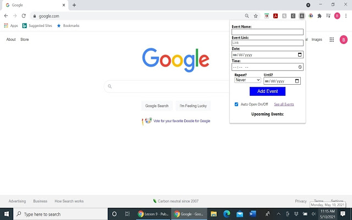Open the Images link
The image size is (352, 220).
tap(317, 40)
